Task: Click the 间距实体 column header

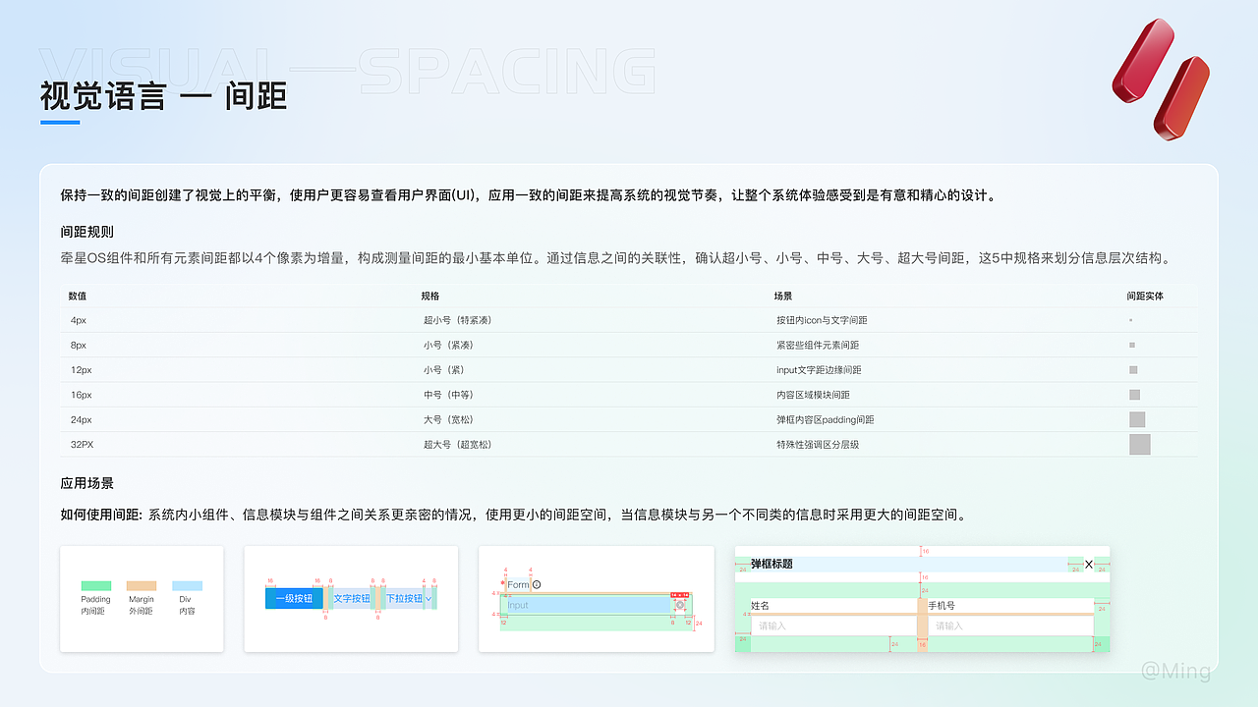Action: [x=1146, y=296]
